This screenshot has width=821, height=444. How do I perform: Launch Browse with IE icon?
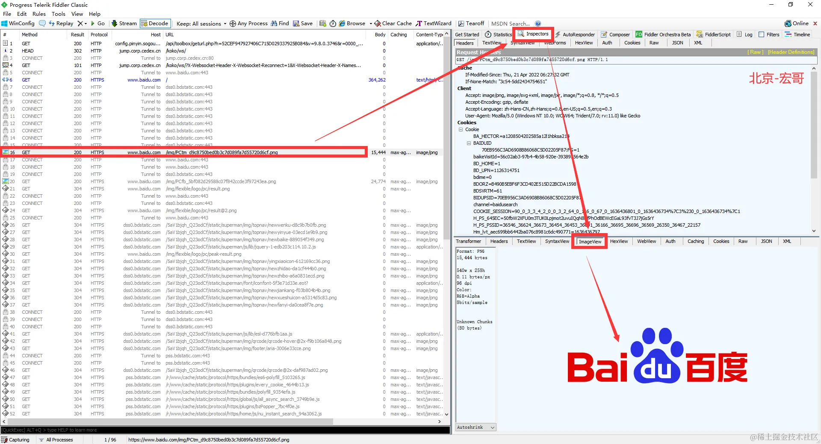coord(342,23)
